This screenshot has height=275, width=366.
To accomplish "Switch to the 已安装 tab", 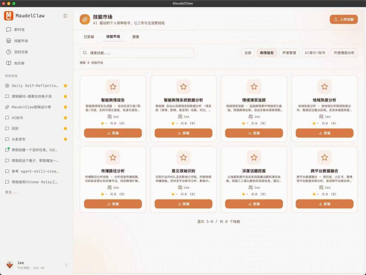I will coord(89,37).
